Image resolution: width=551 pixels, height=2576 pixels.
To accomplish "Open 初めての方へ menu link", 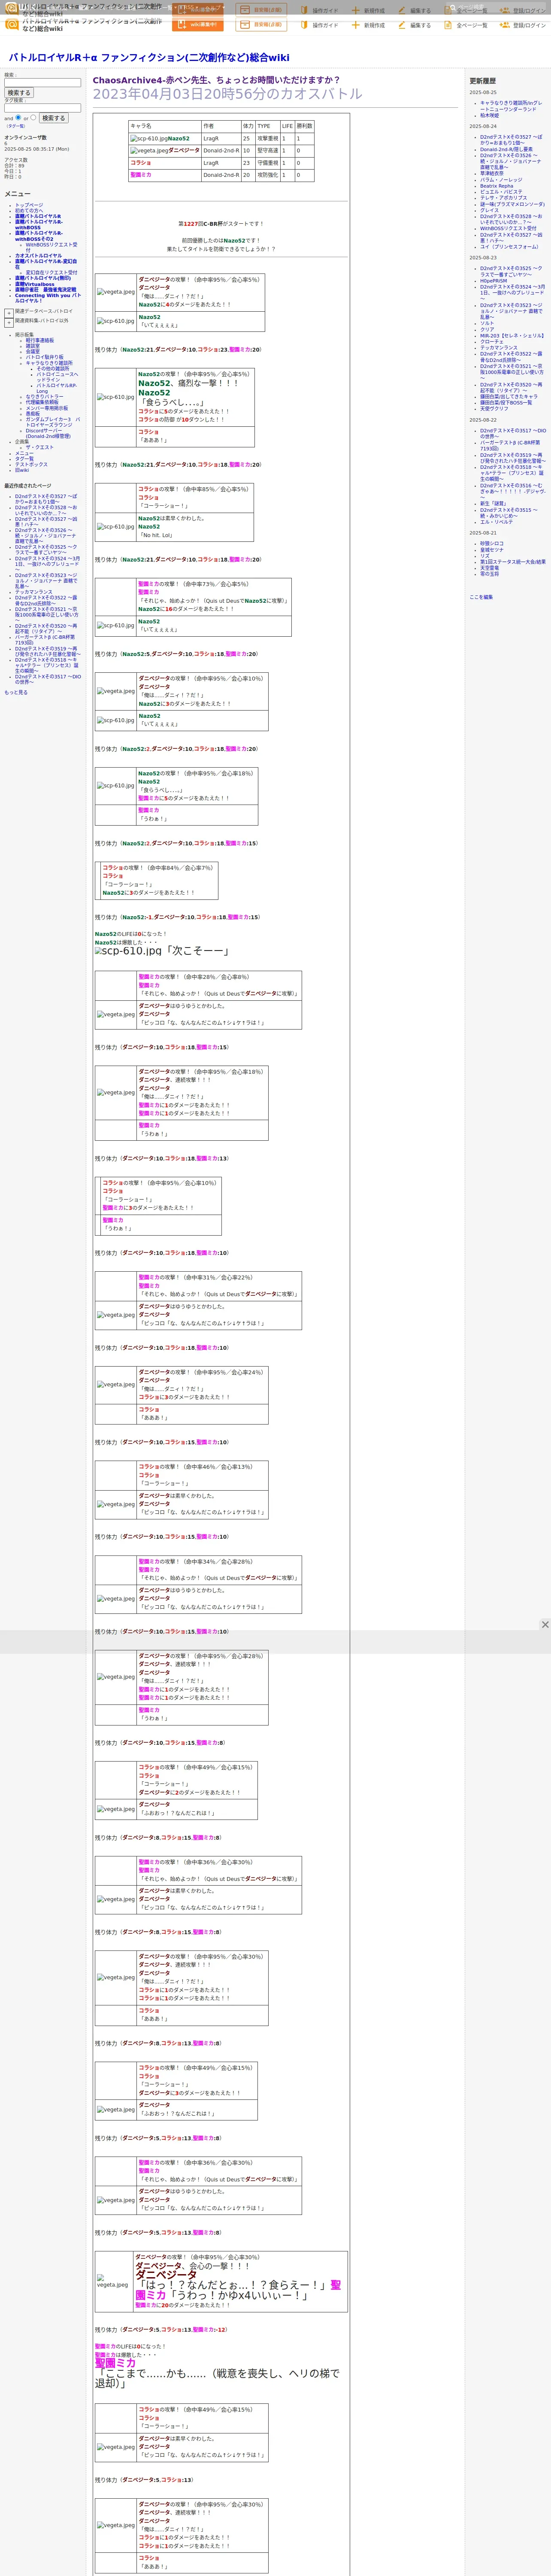I will tap(29, 211).
